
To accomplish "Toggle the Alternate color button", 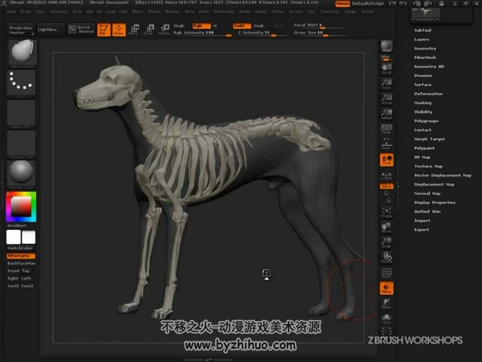I will (21, 256).
